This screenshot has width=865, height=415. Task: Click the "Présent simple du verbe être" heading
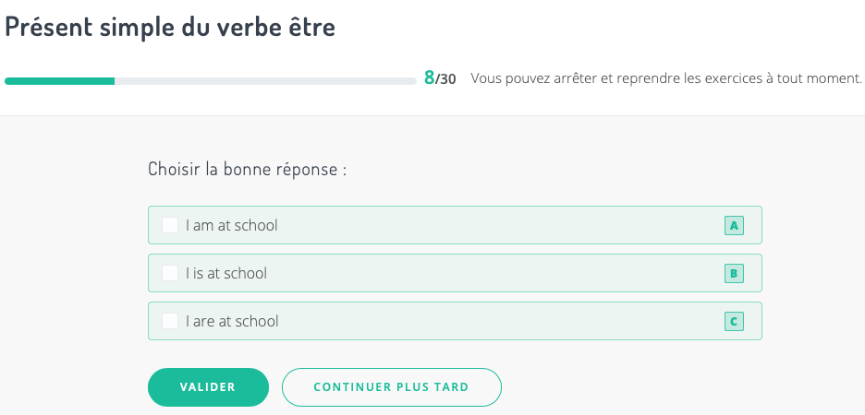click(x=170, y=28)
